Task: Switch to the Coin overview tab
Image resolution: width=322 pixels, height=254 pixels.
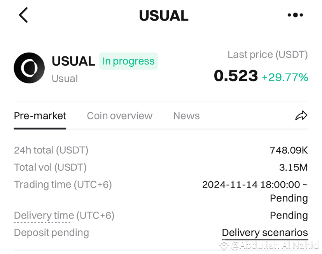Action: tap(119, 116)
